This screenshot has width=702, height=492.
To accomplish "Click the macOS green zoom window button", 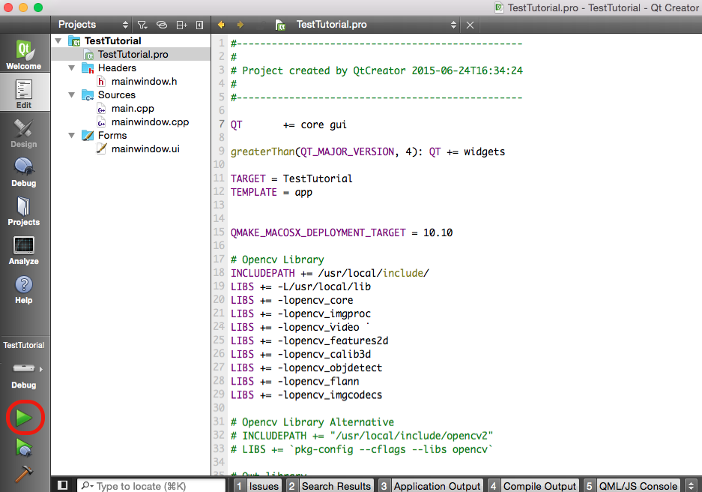I will 38,7.
